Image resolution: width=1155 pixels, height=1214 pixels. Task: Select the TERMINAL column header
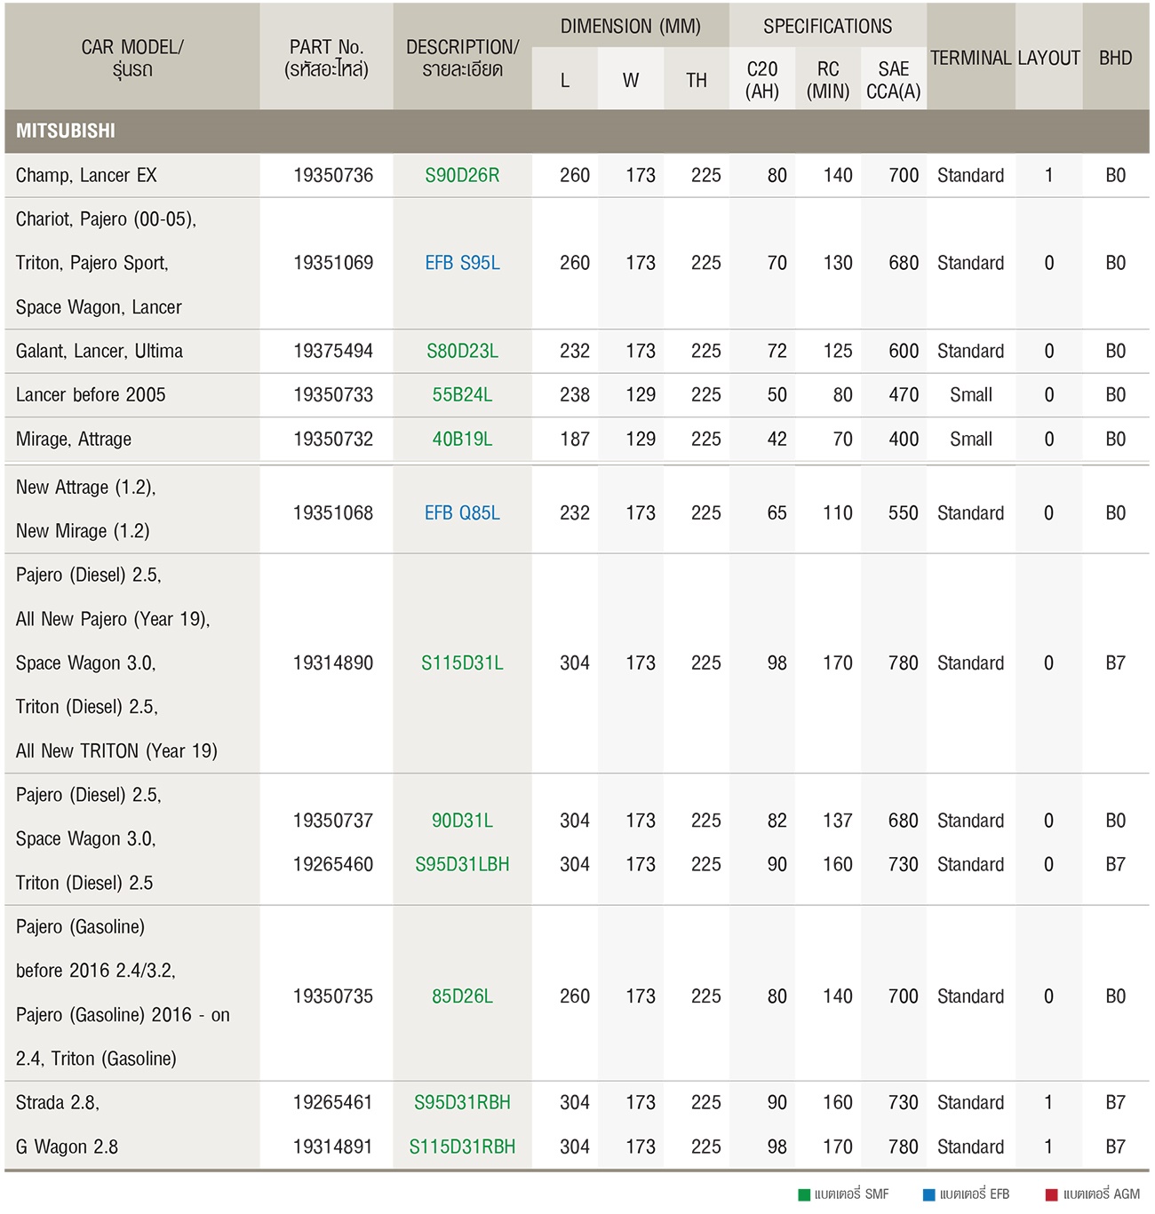coord(971,58)
